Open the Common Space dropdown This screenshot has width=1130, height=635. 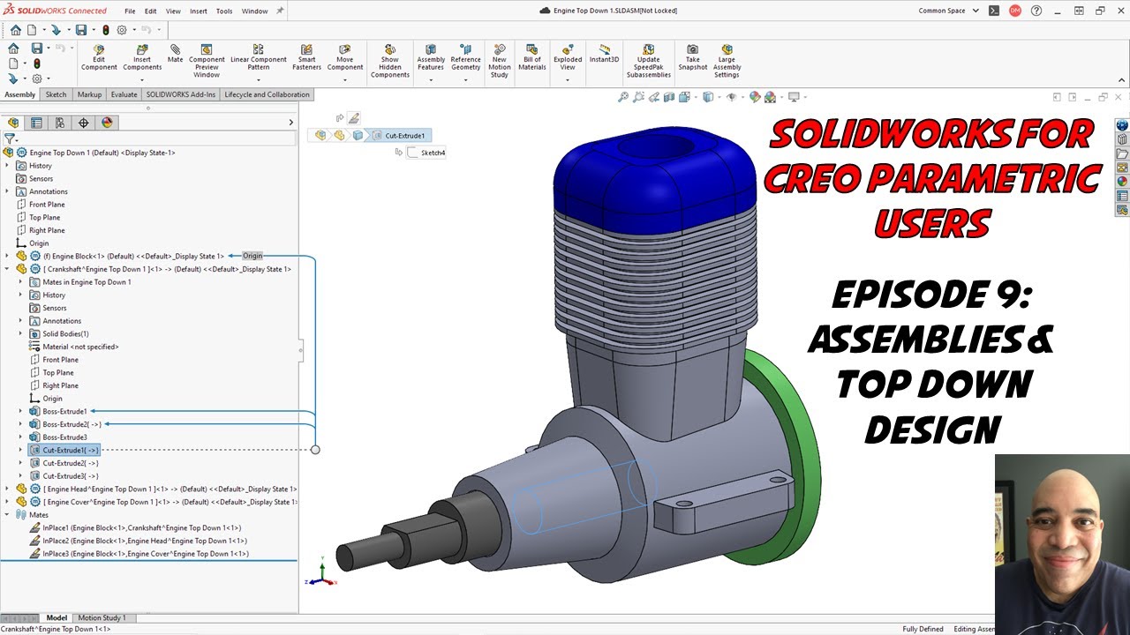pyautogui.click(x=949, y=11)
